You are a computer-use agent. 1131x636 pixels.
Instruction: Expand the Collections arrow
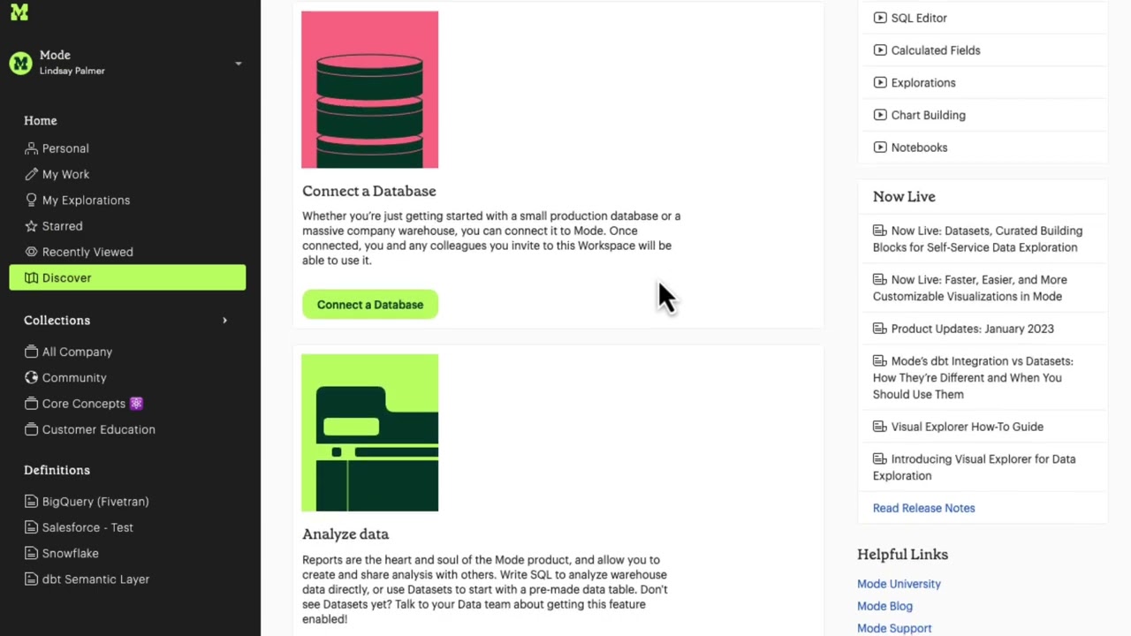[224, 321]
